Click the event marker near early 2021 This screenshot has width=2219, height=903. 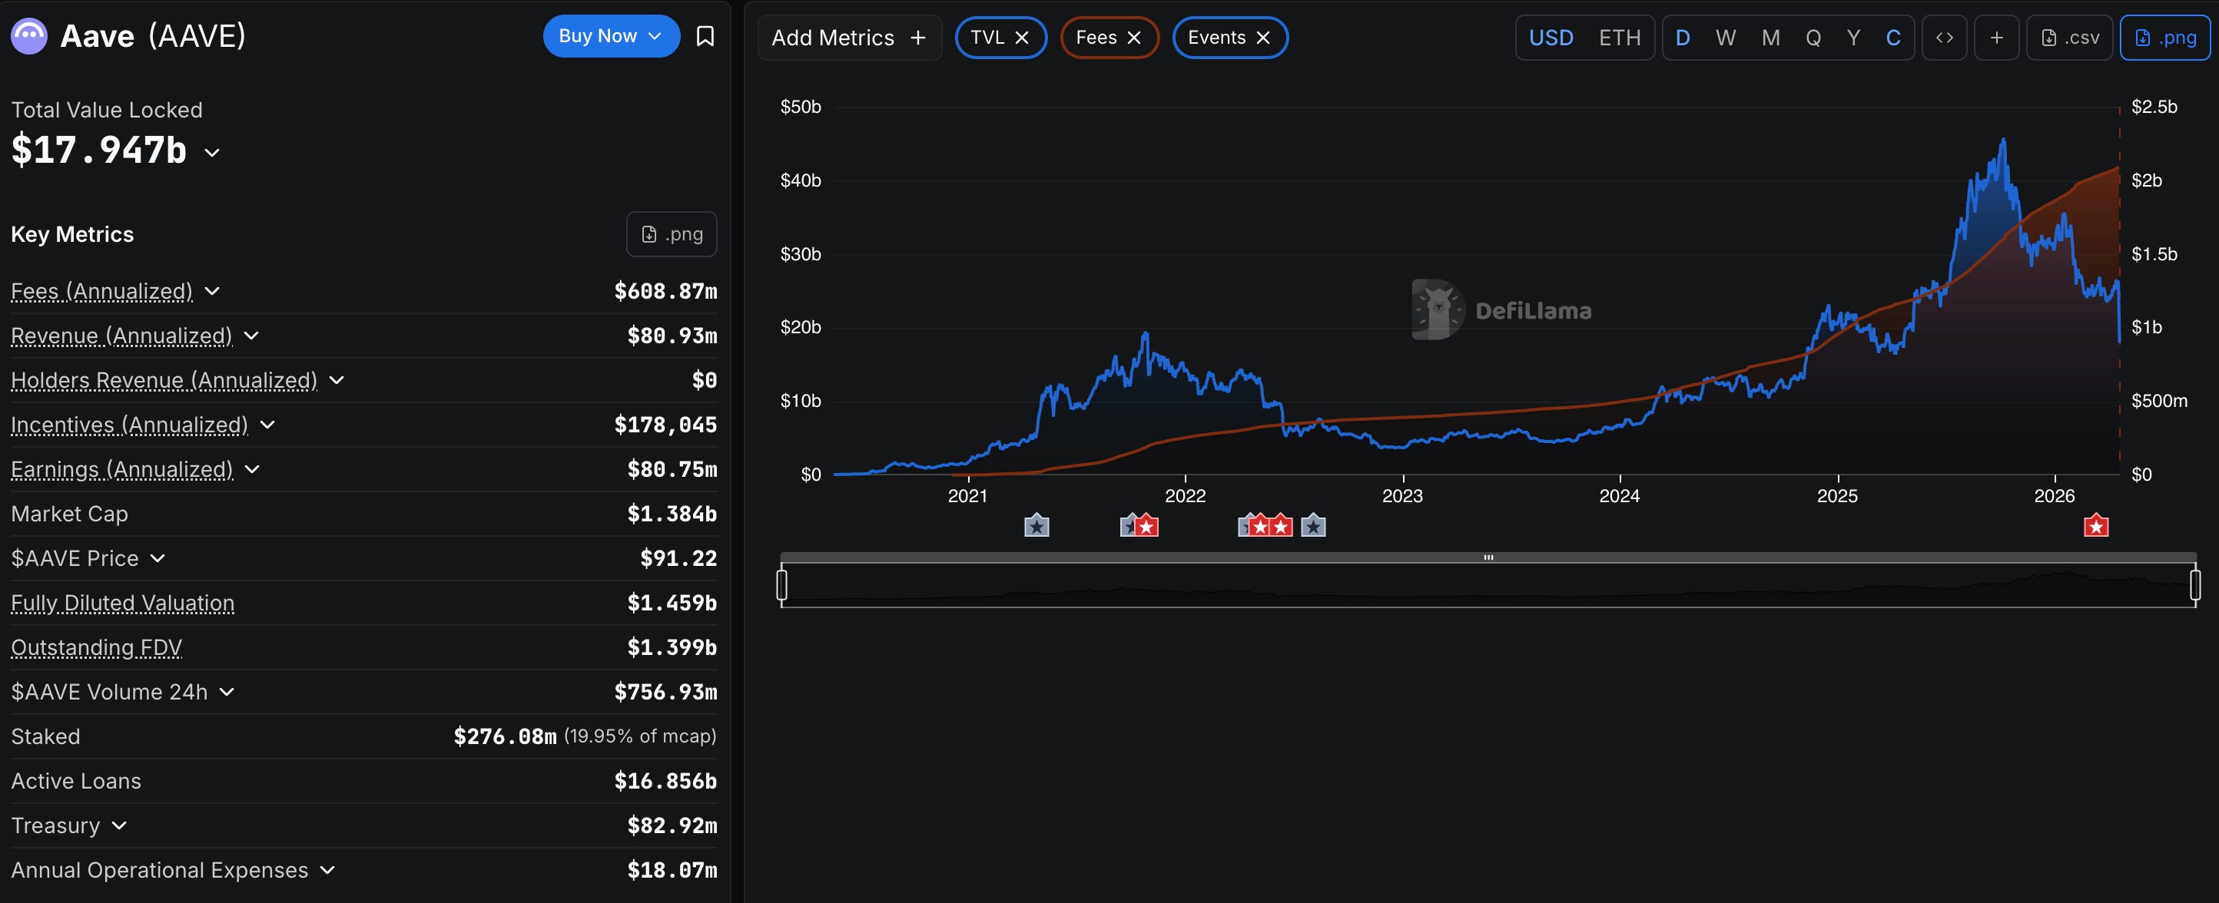(1037, 525)
